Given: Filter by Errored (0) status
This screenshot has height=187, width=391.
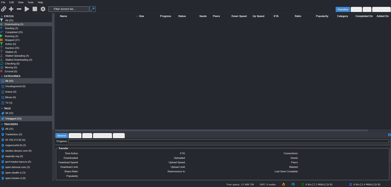Looking at the screenshot, I should pos(26,71).
